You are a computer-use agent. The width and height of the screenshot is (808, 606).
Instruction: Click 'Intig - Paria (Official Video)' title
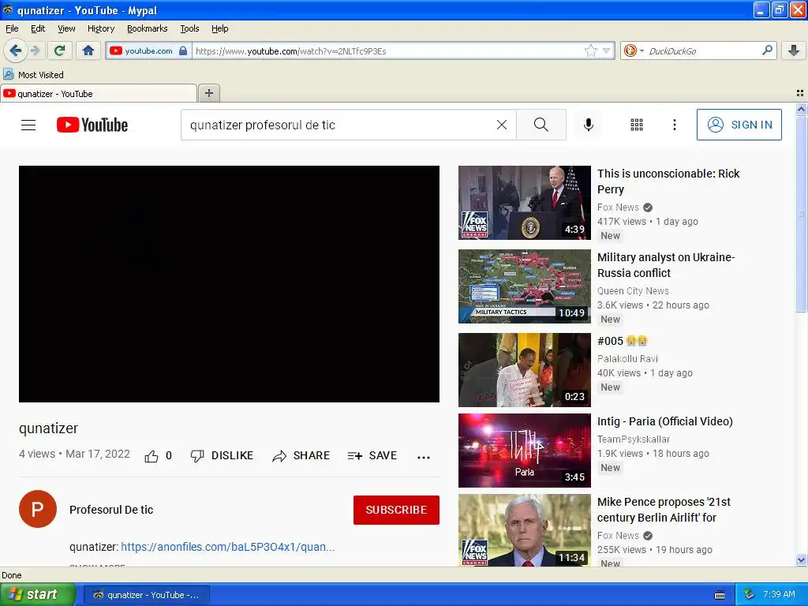(x=664, y=421)
